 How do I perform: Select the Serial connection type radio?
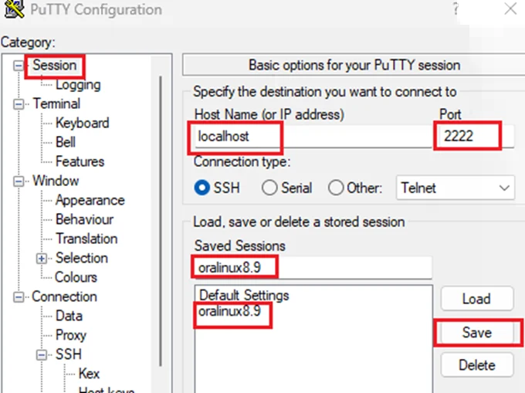(269, 188)
